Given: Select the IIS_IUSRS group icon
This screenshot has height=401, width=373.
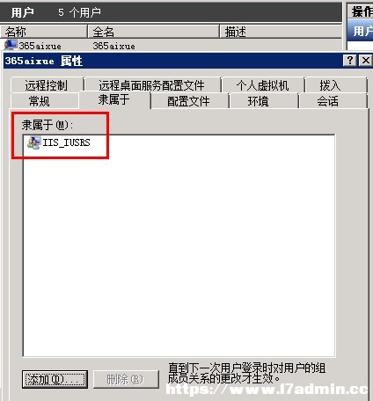Looking at the screenshot, I should pyautogui.click(x=34, y=142).
